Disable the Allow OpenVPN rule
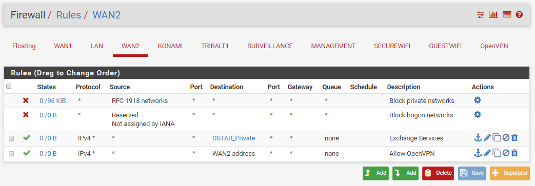This screenshot has height=186, width=535. pos(506,153)
